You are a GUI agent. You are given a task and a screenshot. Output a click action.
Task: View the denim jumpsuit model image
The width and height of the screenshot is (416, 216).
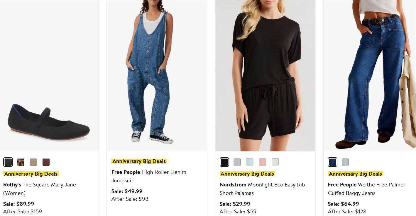pos(157,76)
